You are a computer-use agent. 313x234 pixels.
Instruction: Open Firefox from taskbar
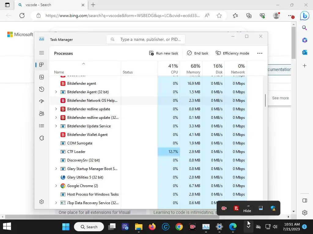point(152,227)
